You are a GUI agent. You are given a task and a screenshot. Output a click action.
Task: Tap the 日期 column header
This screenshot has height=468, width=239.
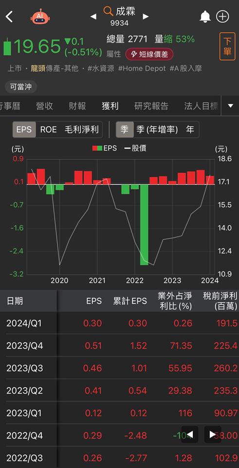(x=15, y=301)
